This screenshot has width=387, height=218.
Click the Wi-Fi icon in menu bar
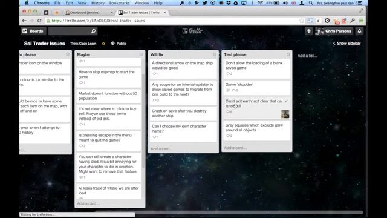tap(260, 3)
